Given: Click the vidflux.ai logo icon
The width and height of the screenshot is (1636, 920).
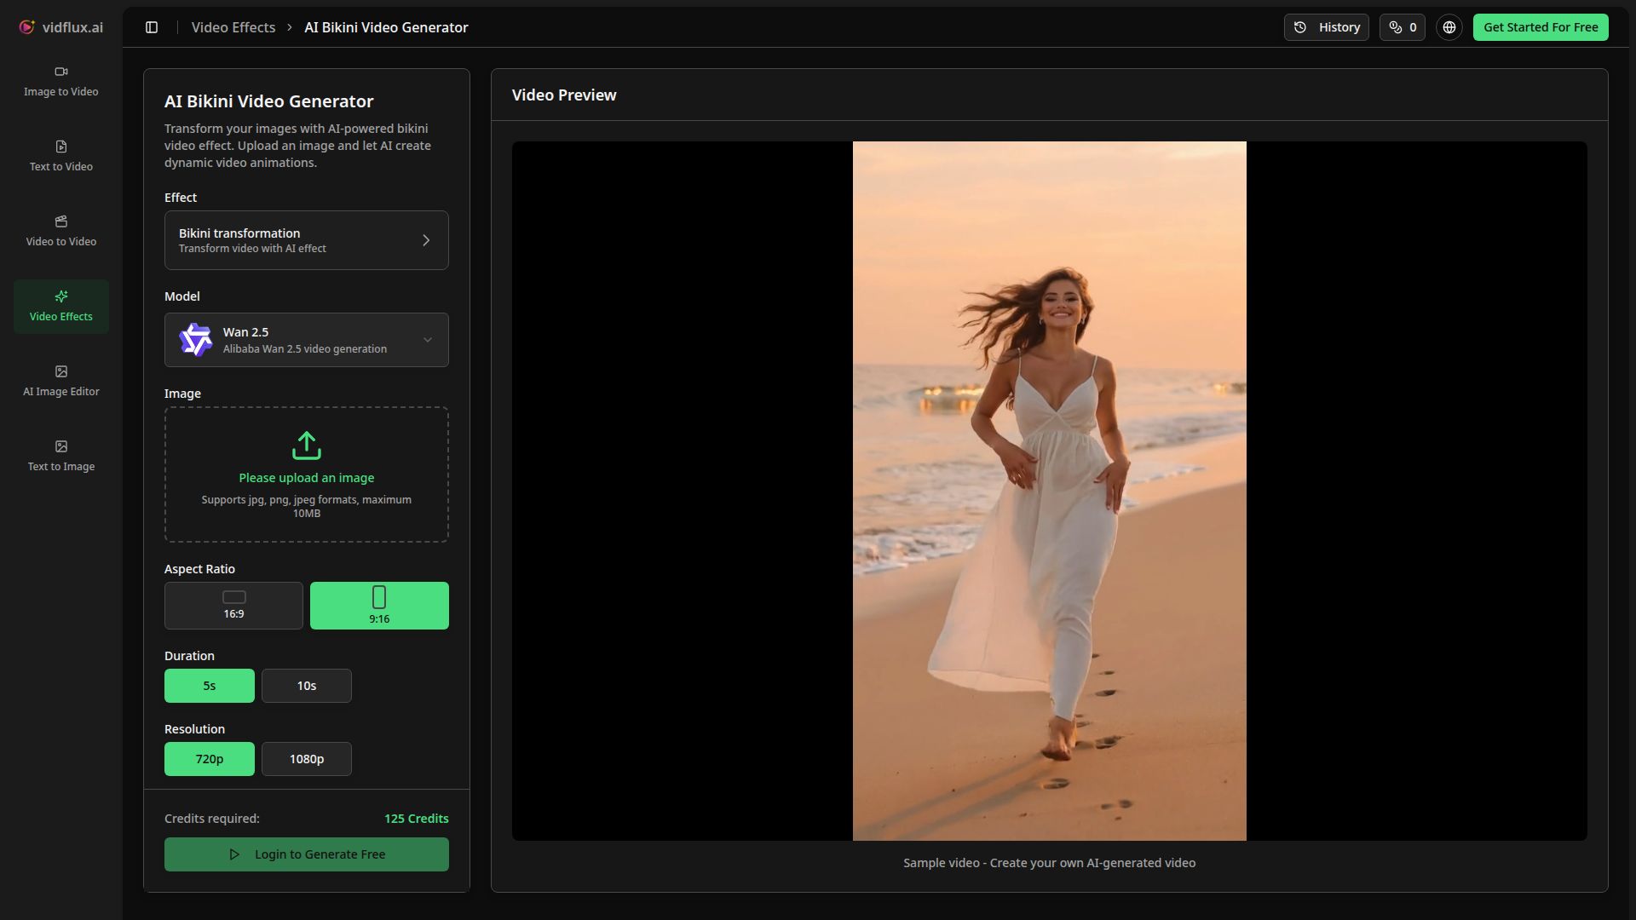Looking at the screenshot, I should coord(27,27).
